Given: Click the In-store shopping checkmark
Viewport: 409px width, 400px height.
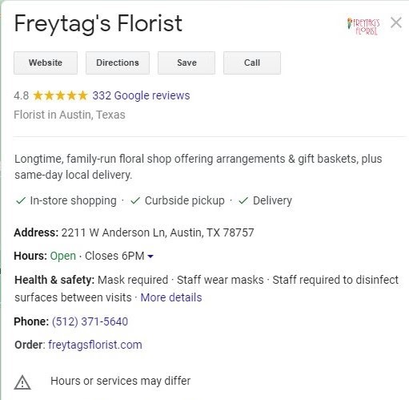Looking at the screenshot, I should (21, 200).
